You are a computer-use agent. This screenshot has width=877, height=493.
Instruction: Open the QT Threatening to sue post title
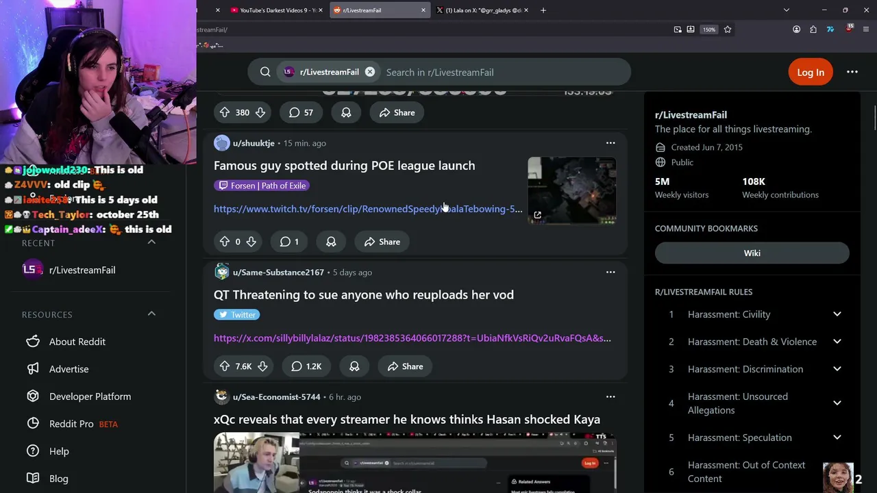pyautogui.click(x=364, y=294)
